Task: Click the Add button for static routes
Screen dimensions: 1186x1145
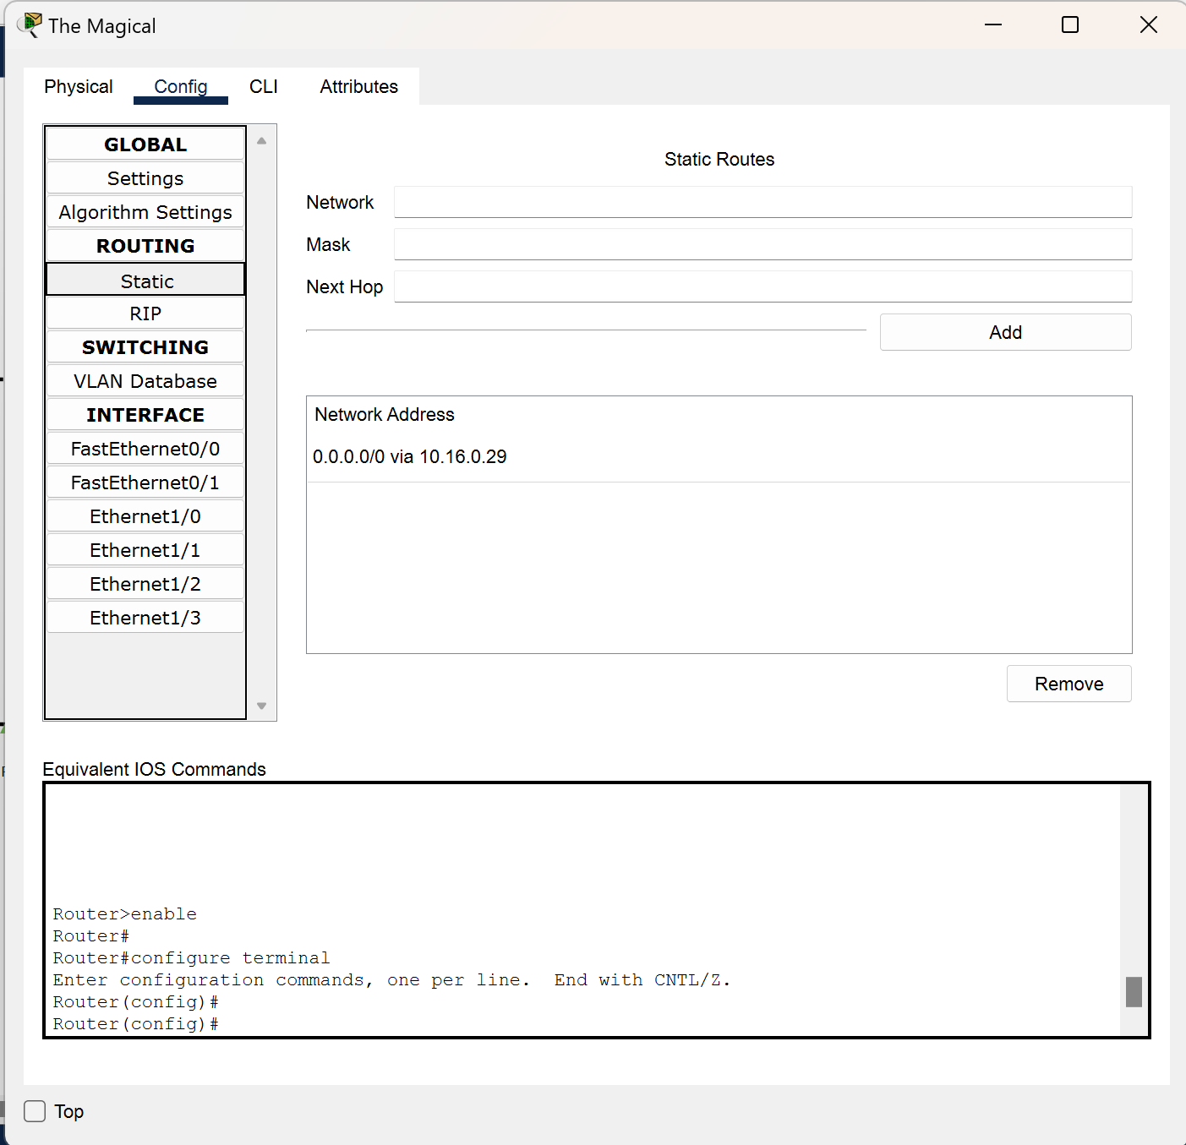Action: point(1004,331)
